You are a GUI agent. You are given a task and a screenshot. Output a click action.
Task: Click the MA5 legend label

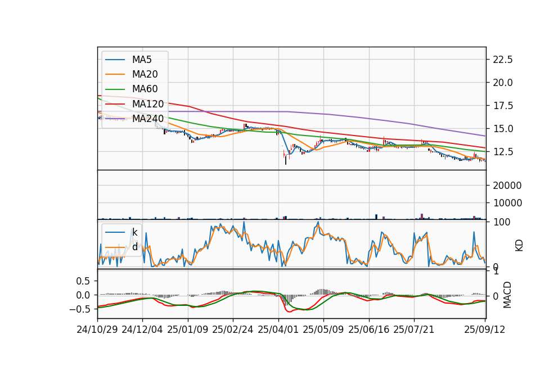(x=142, y=60)
